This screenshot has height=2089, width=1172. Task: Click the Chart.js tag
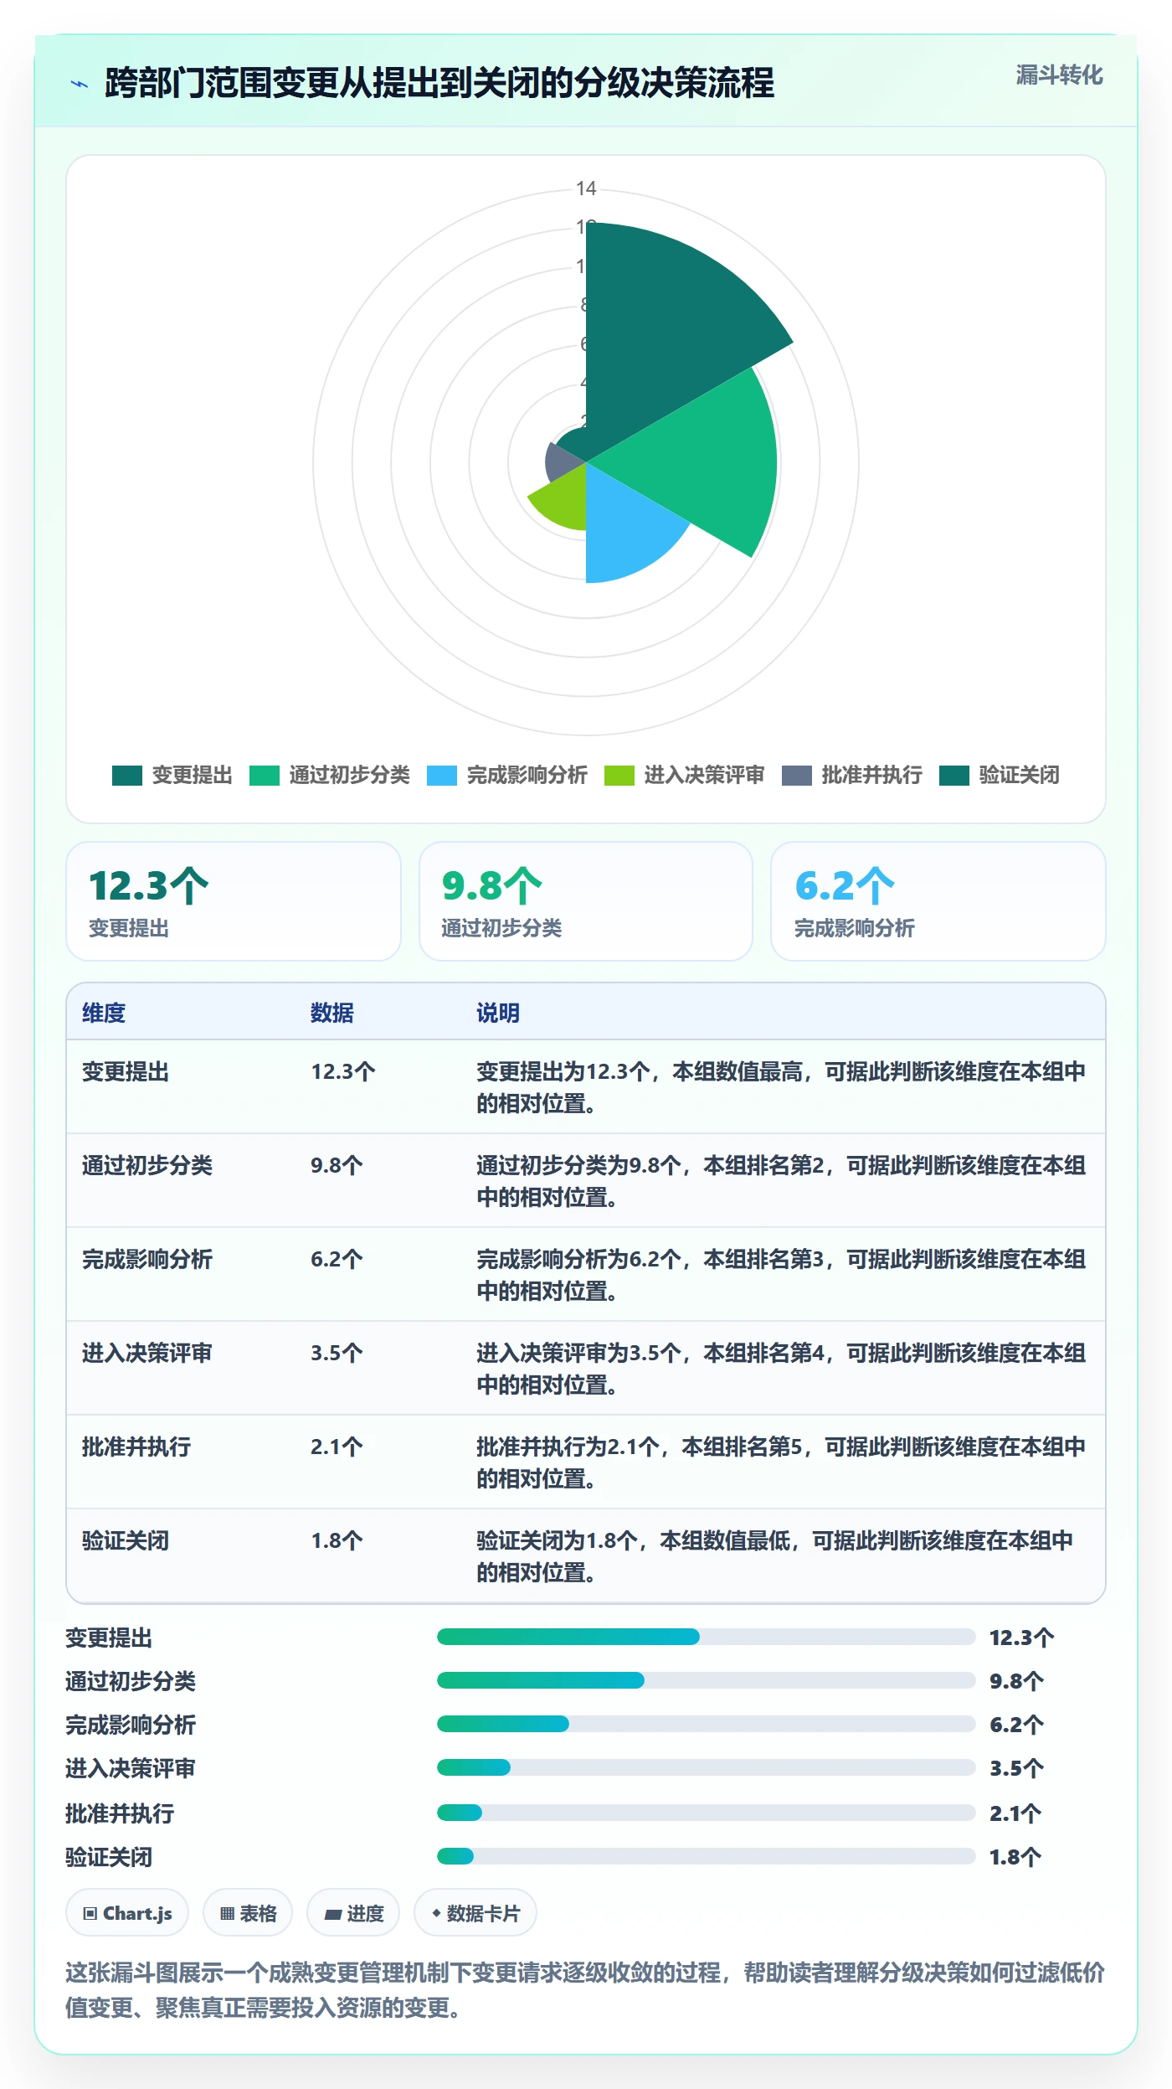click(127, 1913)
